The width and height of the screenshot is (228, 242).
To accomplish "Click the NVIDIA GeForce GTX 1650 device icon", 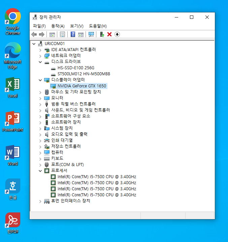I will coord(53,86).
